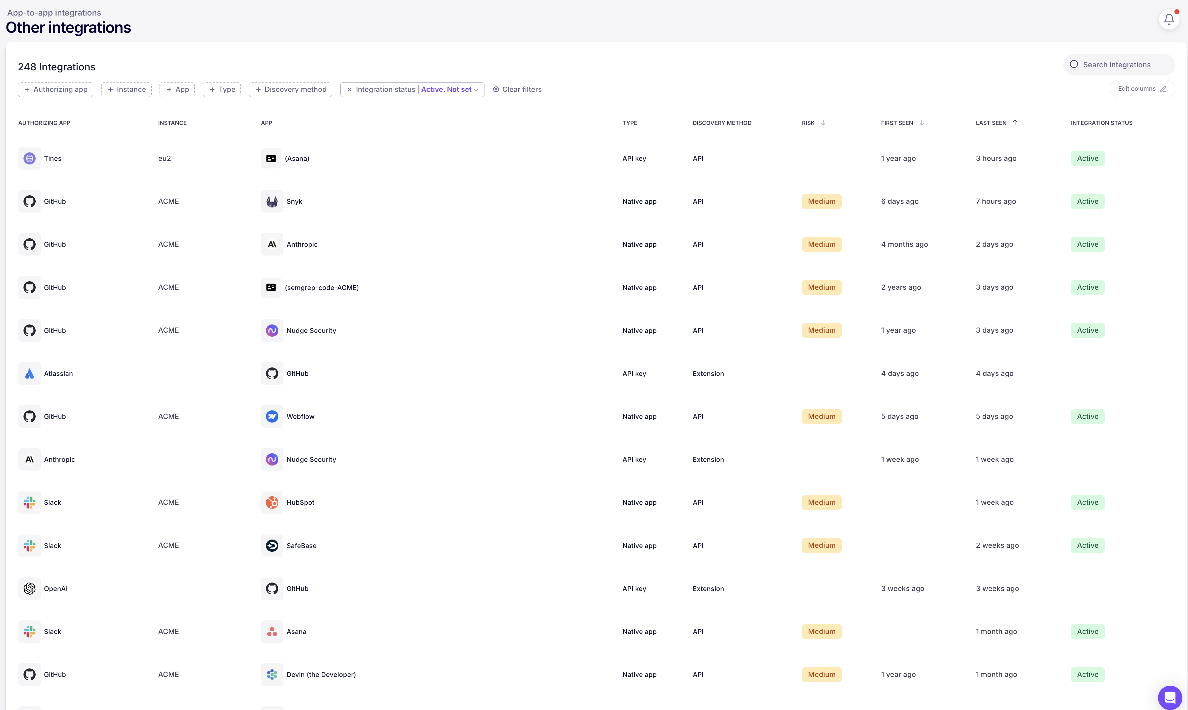The height and width of the screenshot is (710, 1188).
Task: Click the Nudge Security icon in the GitHub row
Action: click(x=272, y=331)
